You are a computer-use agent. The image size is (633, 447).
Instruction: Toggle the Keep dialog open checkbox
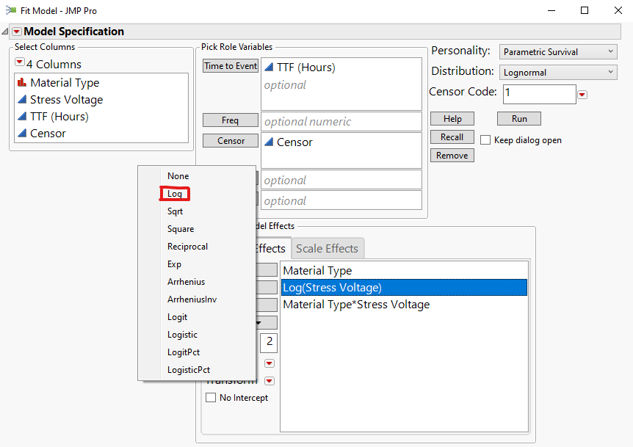click(x=485, y=140)
